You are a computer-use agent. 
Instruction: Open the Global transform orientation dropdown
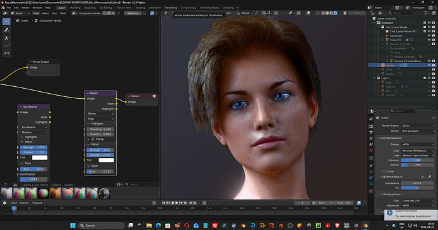(244, 13)
